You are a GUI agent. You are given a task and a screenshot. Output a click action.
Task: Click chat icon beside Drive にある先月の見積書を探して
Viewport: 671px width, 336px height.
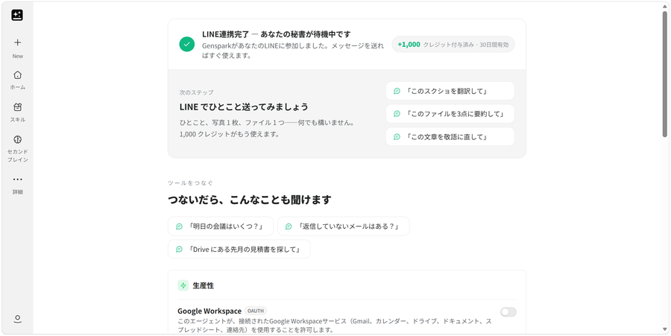coord(179,250)
